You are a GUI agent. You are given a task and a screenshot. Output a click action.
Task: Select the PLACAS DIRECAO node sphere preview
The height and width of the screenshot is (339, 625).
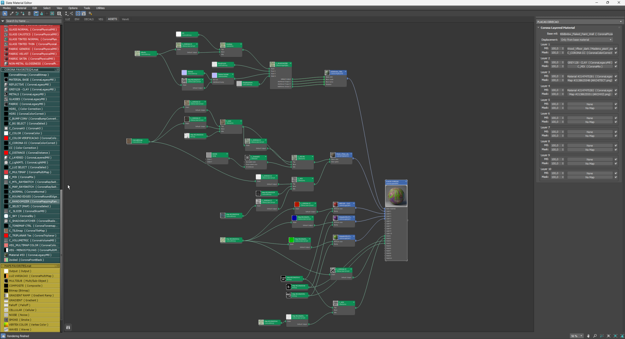(396, 196)
